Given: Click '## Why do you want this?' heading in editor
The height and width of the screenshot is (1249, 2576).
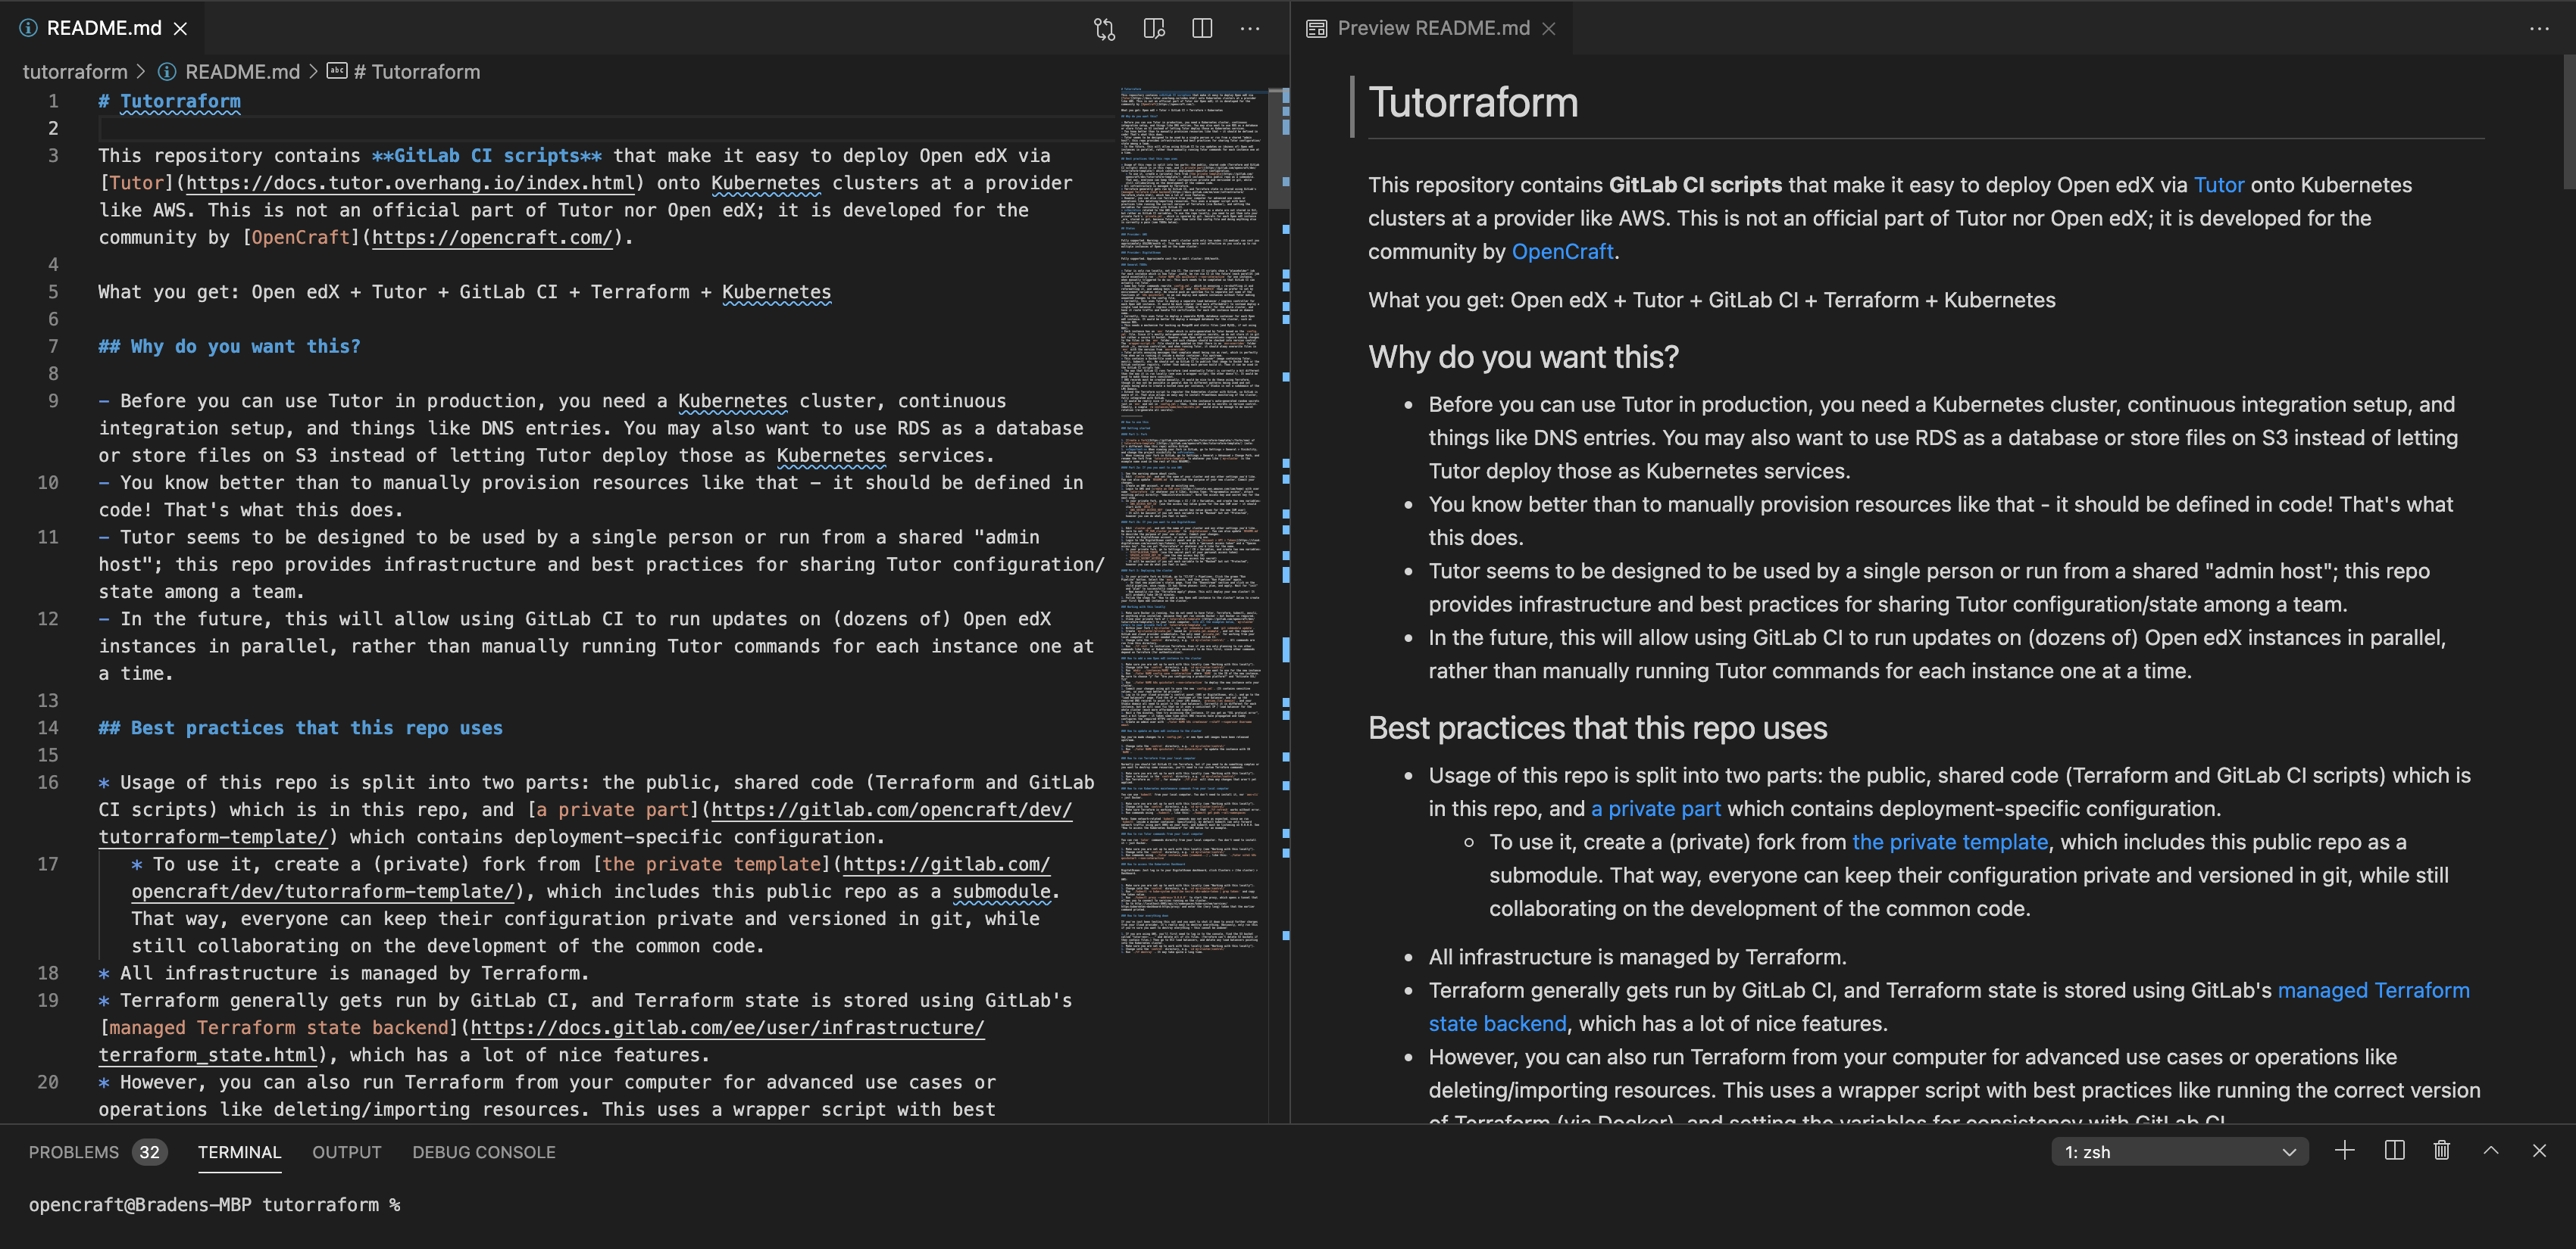Looking at the screenshot, I should point(229,347).
